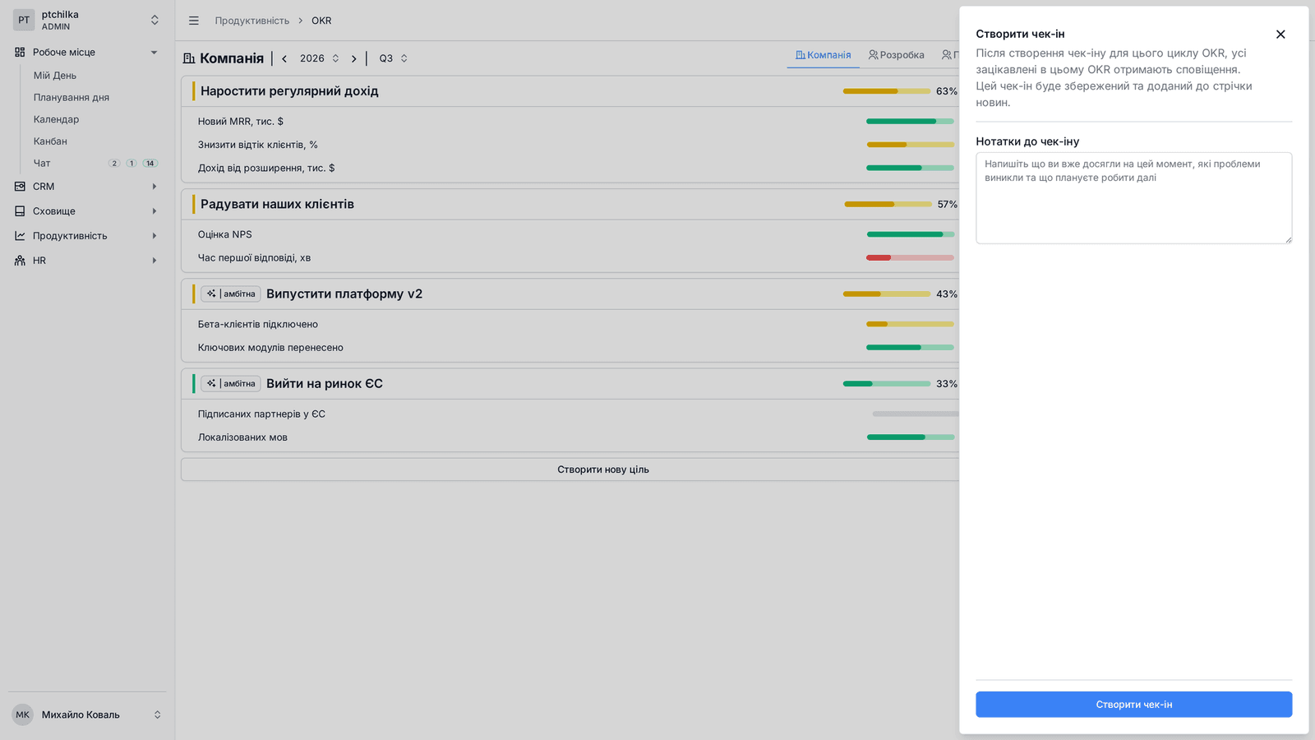Click the Робоче місце grid icon

click(x=20, y=52)
